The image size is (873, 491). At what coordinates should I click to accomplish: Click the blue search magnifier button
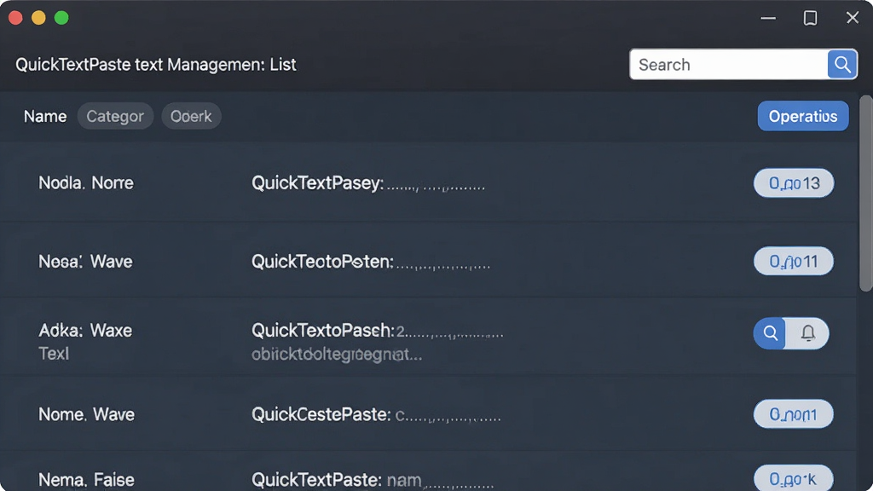click(842, 65)
